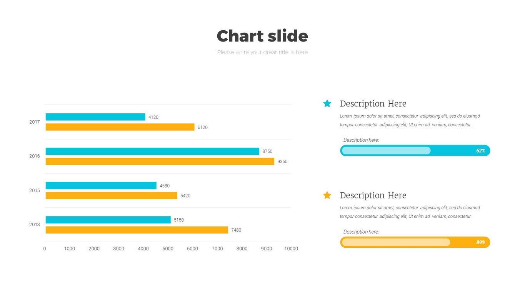Select the blue 2015 bar labeled 4580
525x295 pixels.
click(x=101, y=186)
